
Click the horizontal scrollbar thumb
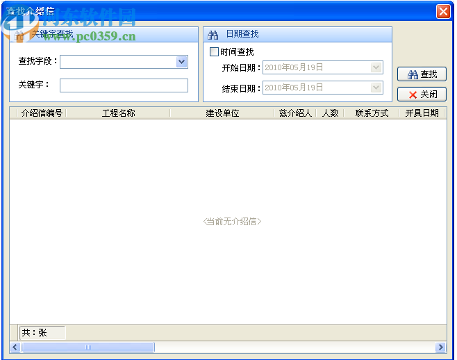coord(88,347)
